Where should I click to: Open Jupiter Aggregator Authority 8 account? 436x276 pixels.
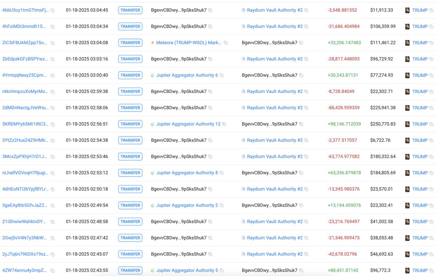click(x=187, y=173)
